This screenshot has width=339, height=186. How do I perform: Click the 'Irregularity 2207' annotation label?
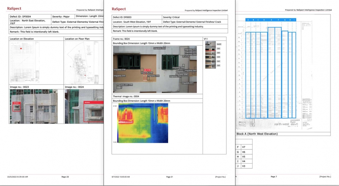(x=191, y=70)
